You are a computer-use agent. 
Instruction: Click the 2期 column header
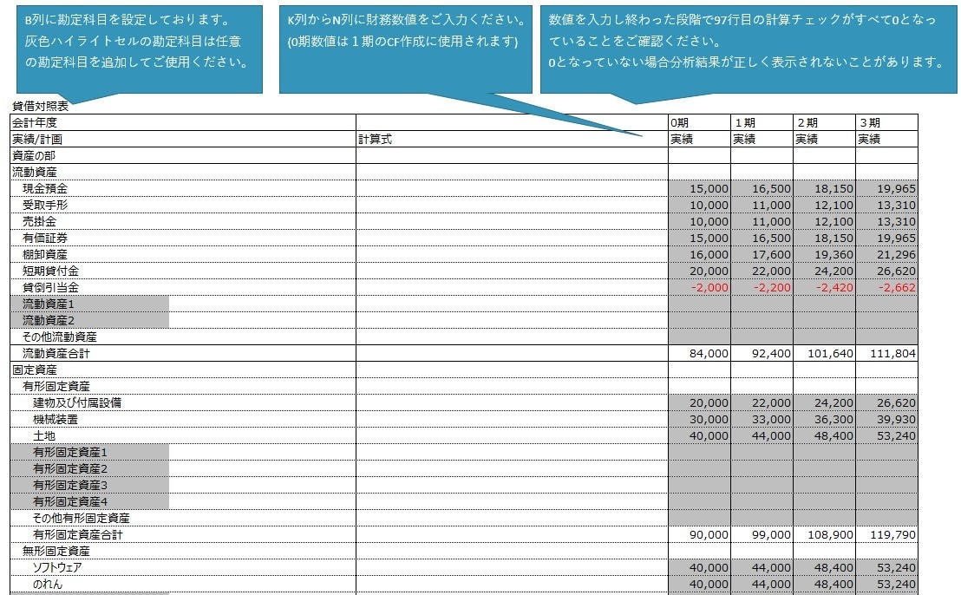click(x=824, y=122)
